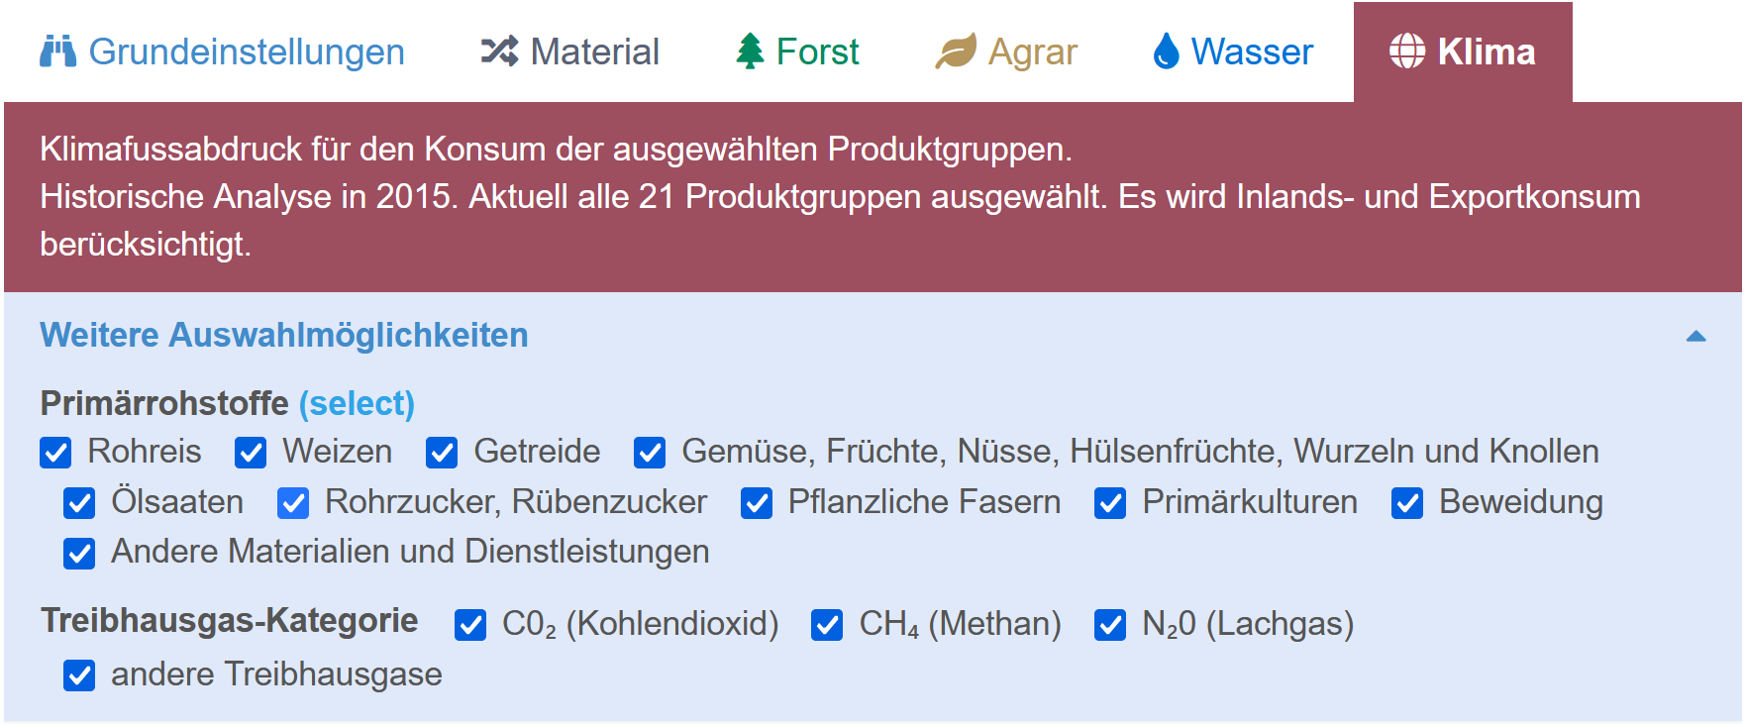Disable N₂O (Lachgas) checkbox
Viewport: 1746px width, 726px height.
[1110, 625]
